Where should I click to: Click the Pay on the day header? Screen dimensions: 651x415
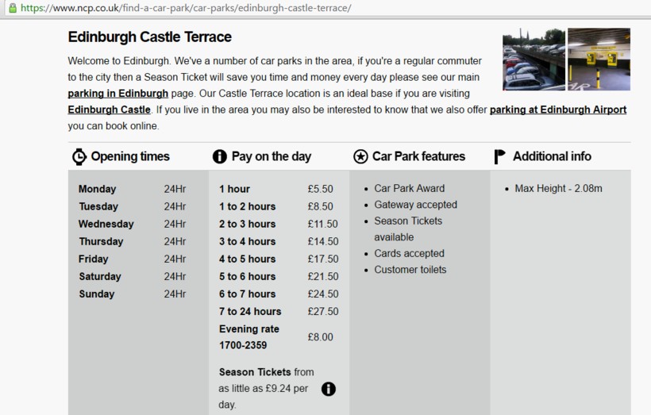click(271, 156)
